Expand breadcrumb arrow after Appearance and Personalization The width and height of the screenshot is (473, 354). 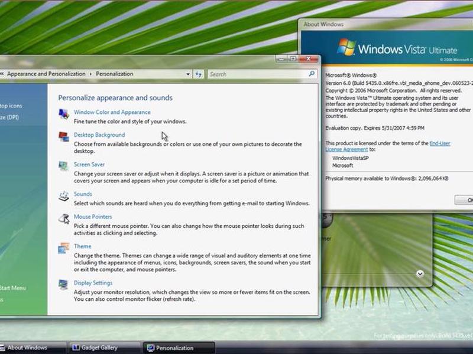pyautogui.click(x=90, y=74)
